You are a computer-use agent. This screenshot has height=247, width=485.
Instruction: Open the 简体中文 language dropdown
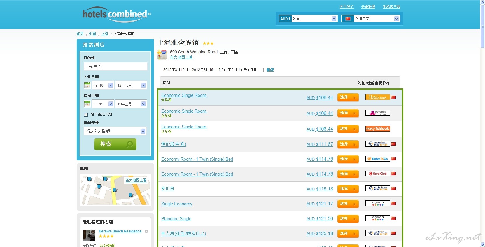click(x=370, y=19)
